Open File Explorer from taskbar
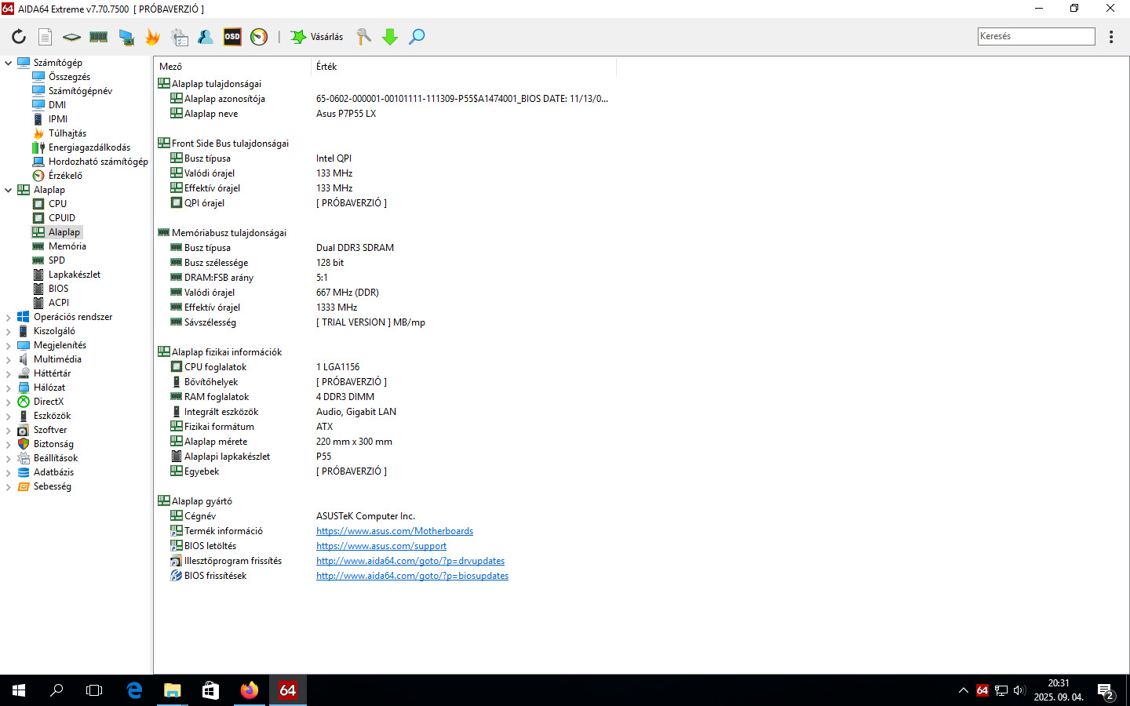Screen dimensions: 1130x706 tap(172, 690)
